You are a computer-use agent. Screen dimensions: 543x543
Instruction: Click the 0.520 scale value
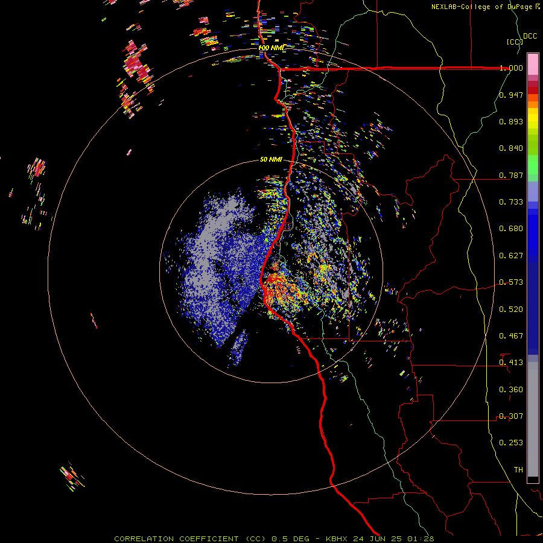511,310
